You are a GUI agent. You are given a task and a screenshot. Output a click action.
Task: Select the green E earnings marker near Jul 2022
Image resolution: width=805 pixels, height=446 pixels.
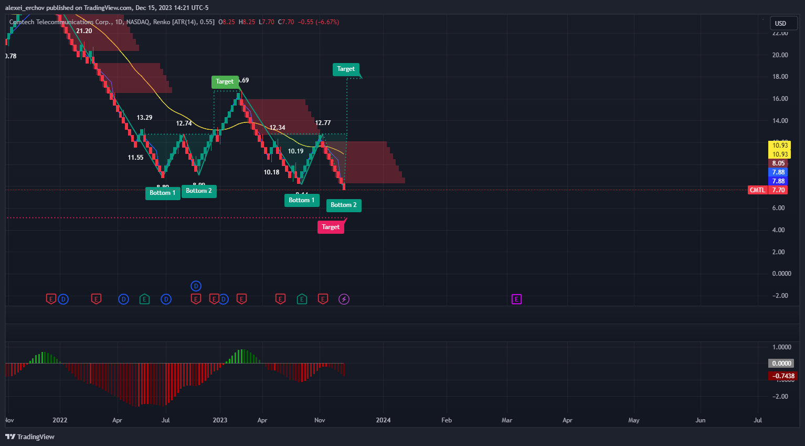click(x=144, y=299)
